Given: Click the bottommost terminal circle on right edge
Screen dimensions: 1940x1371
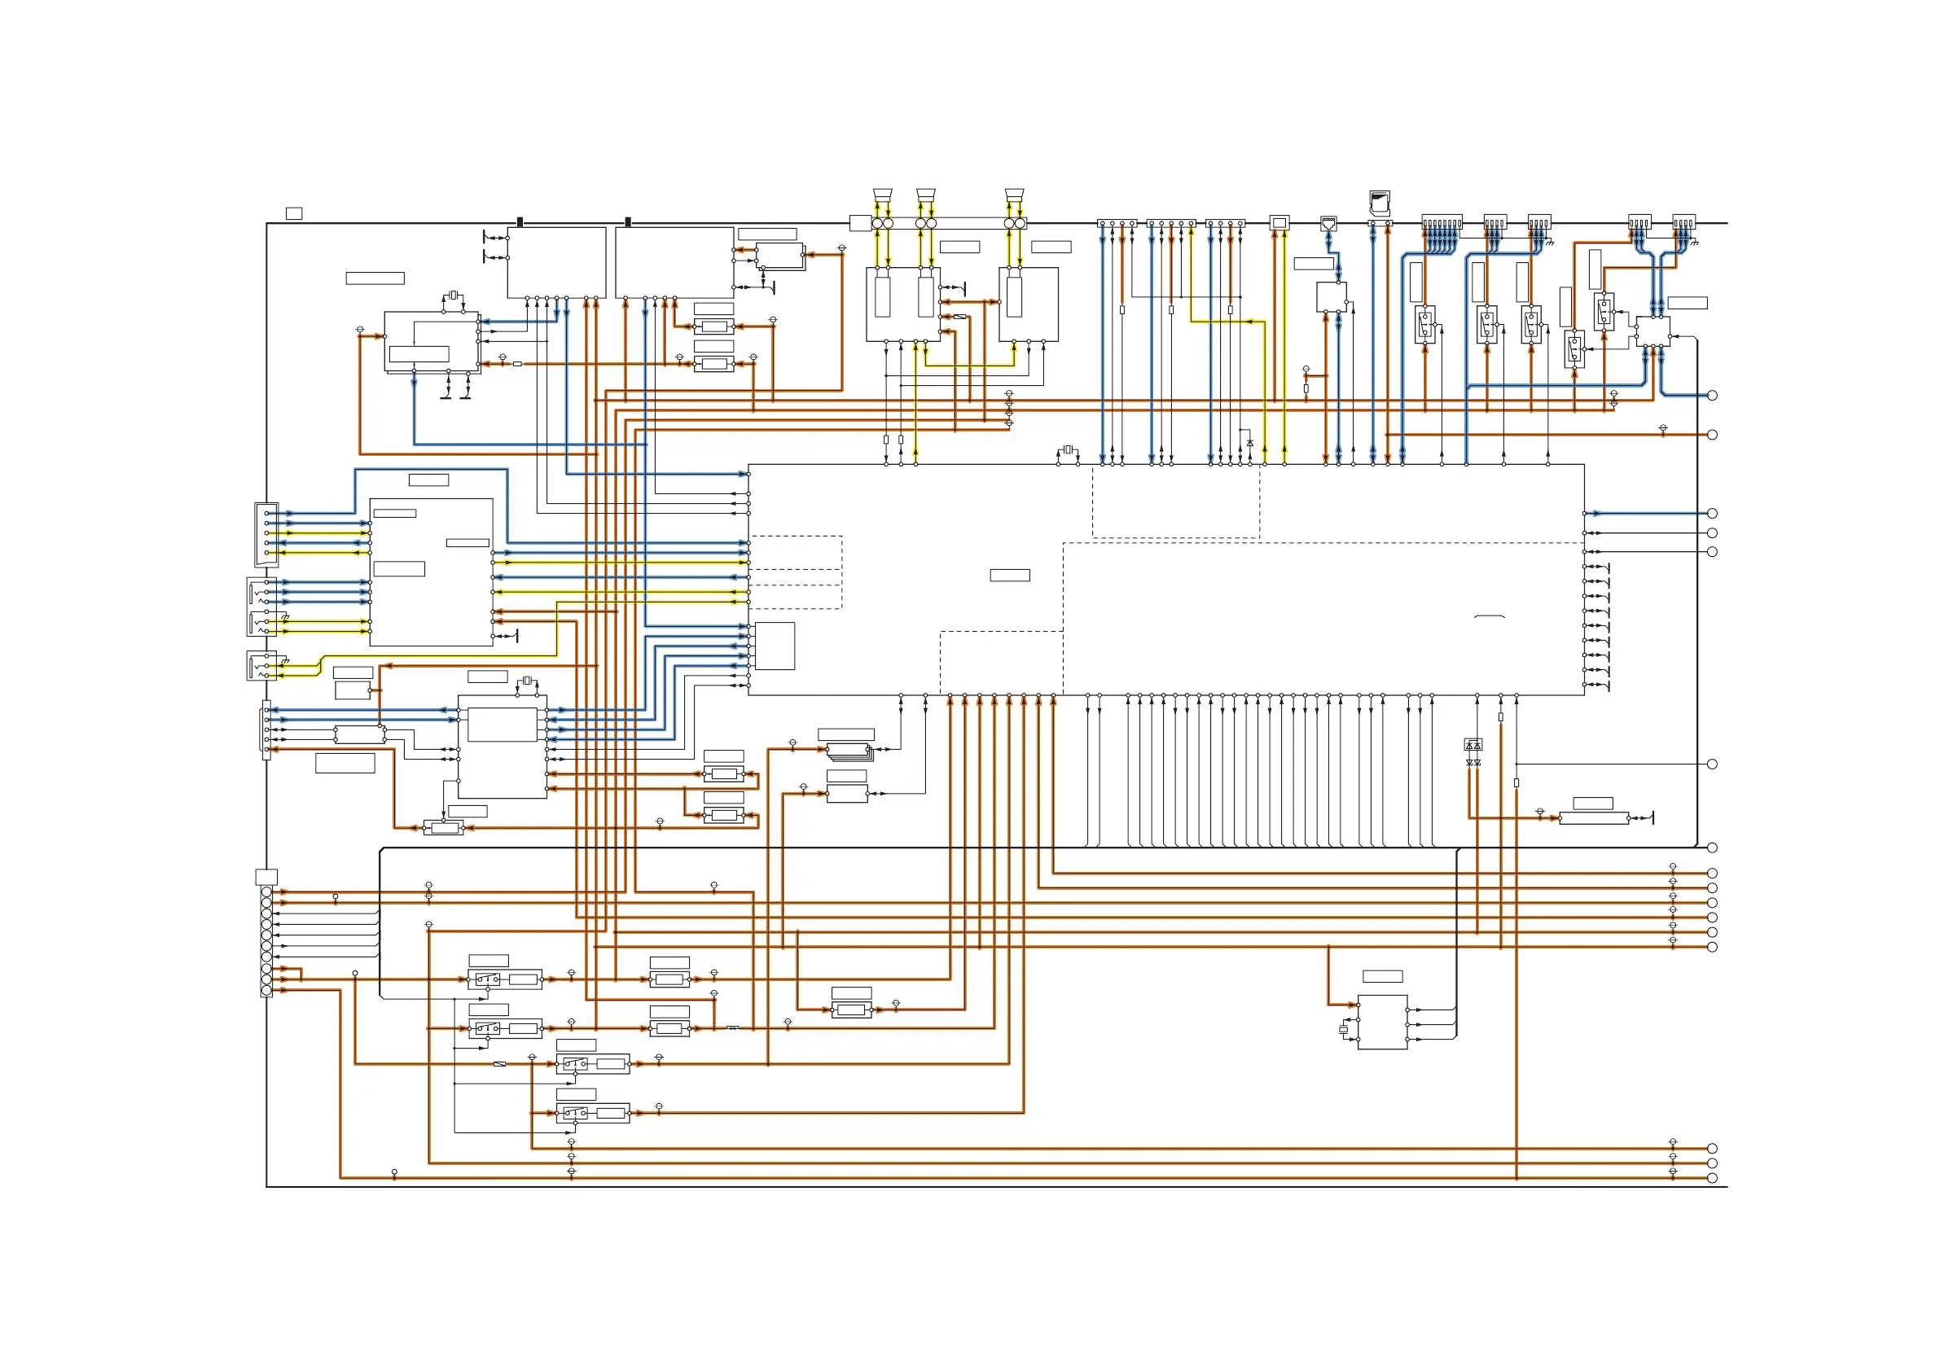Looking at the screenshot, I should 1712,1177.
